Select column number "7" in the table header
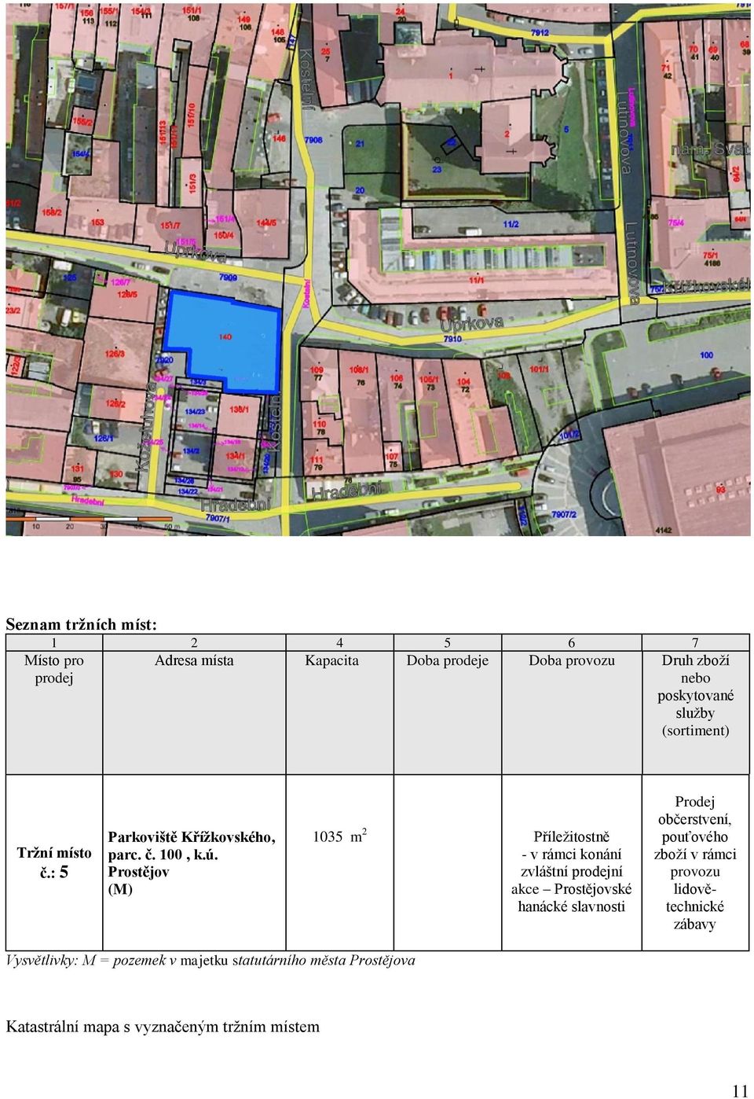754x1099 pixels. (695, 643)
